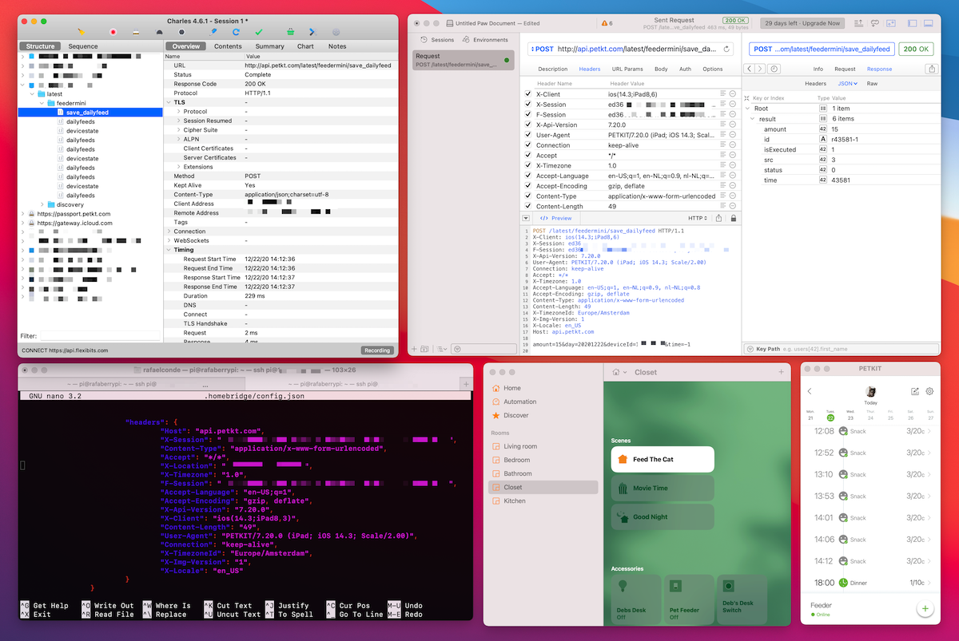Activate the Feed The Cat scene
Image resolution: width=959 pixels, height=641 pixels.
pos(662,459)
